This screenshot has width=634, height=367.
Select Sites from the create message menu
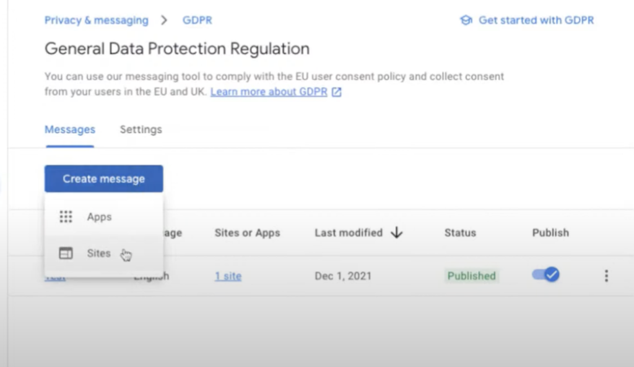(98, 253)
